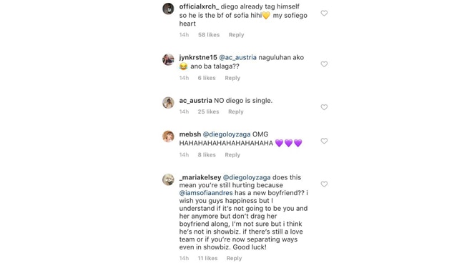The width and height of the screenshot is (472, 263).
Task: Open @diegoloyzaga mention in mebsh's comment
Action: click(x=227, y=134)
